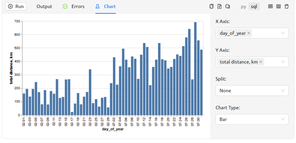Click the insert cell above table icon
Image resolution: width=296 pixels, height=143 pixels.
tap(271, 6)
